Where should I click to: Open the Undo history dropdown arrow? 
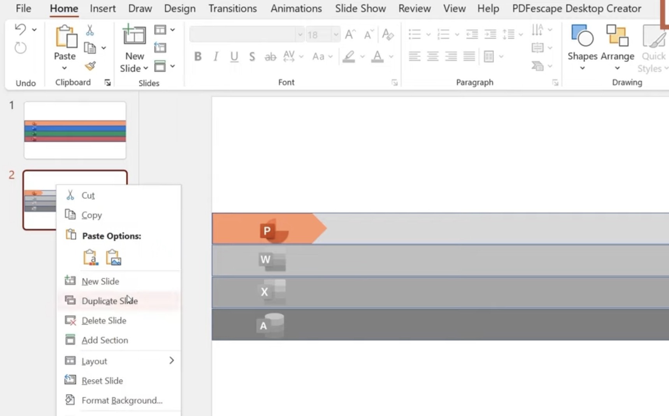click(34, 30)
